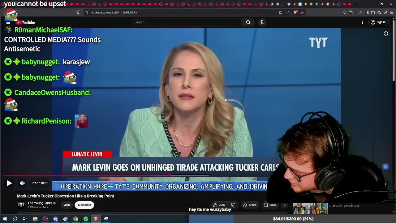Install or cast using the screen icon
Image resolution: width=396 pixels, height=223 pixels.
281,12
